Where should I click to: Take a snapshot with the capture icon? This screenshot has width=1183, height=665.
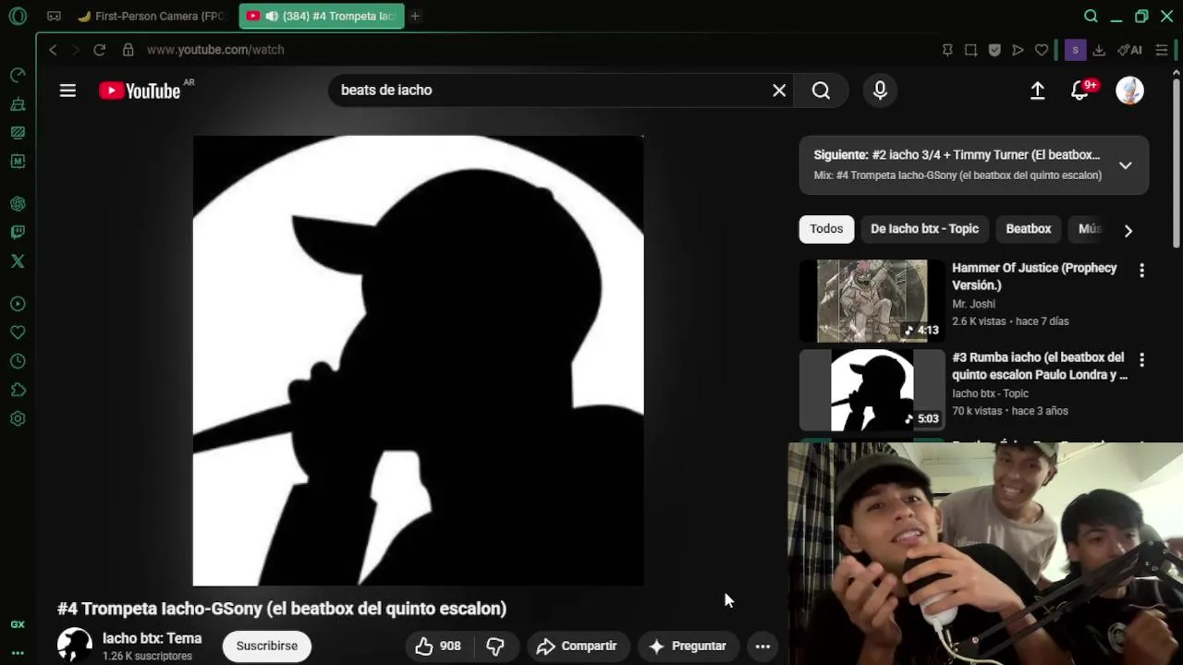click(x=970, y=50)
